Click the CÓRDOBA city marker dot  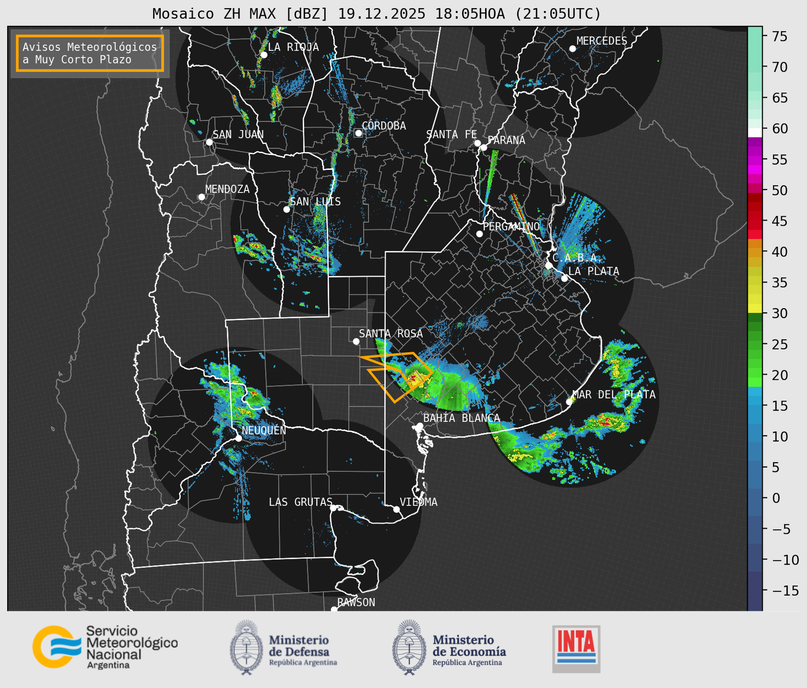click(x=358, y=133)
